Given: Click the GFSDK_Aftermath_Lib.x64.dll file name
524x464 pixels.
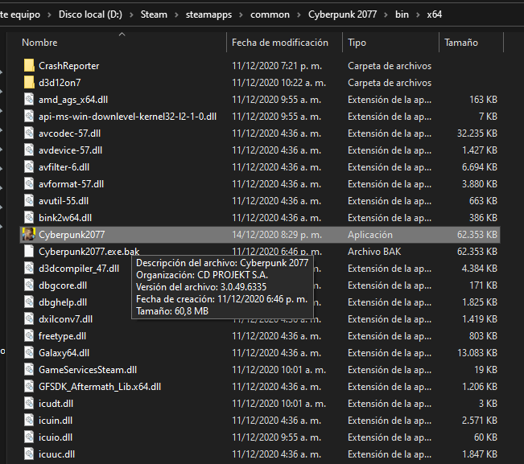Looking at the screenshot, I should point(100,387).
